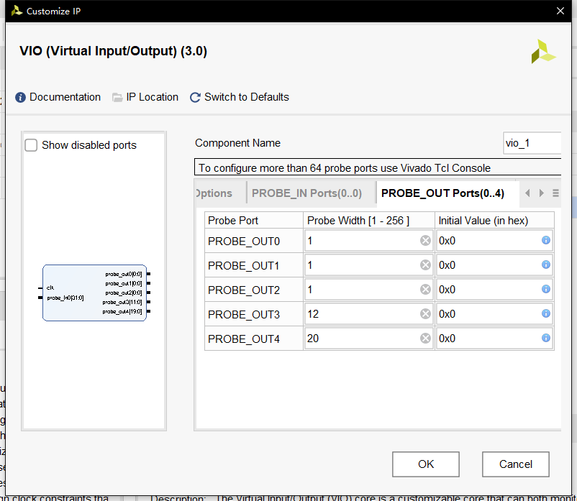Click the Component Name input field
577x501 pixels.
pyautogui.click(x=531, y=143)
